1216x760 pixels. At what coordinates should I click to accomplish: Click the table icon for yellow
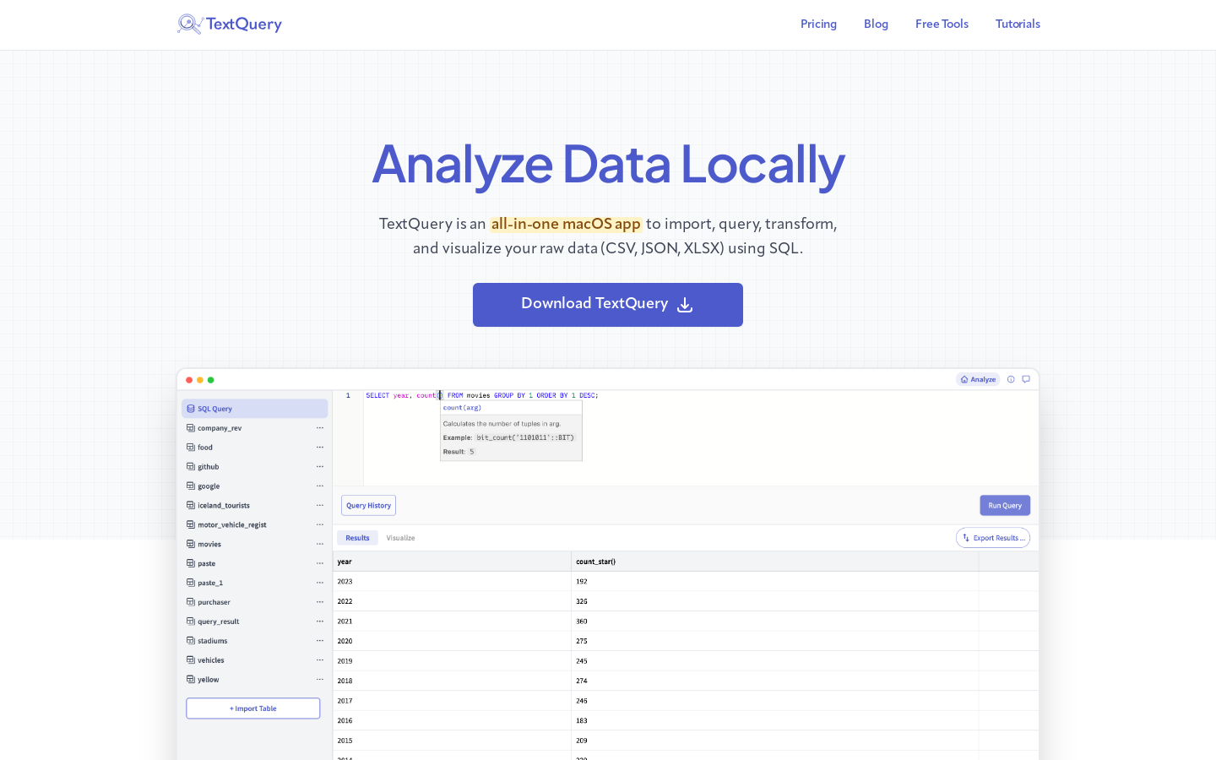coord(191,680)
